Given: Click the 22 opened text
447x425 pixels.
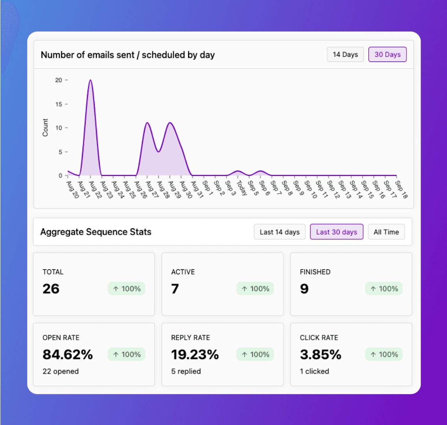Looking at the screenshot, I should pos(61,371).
